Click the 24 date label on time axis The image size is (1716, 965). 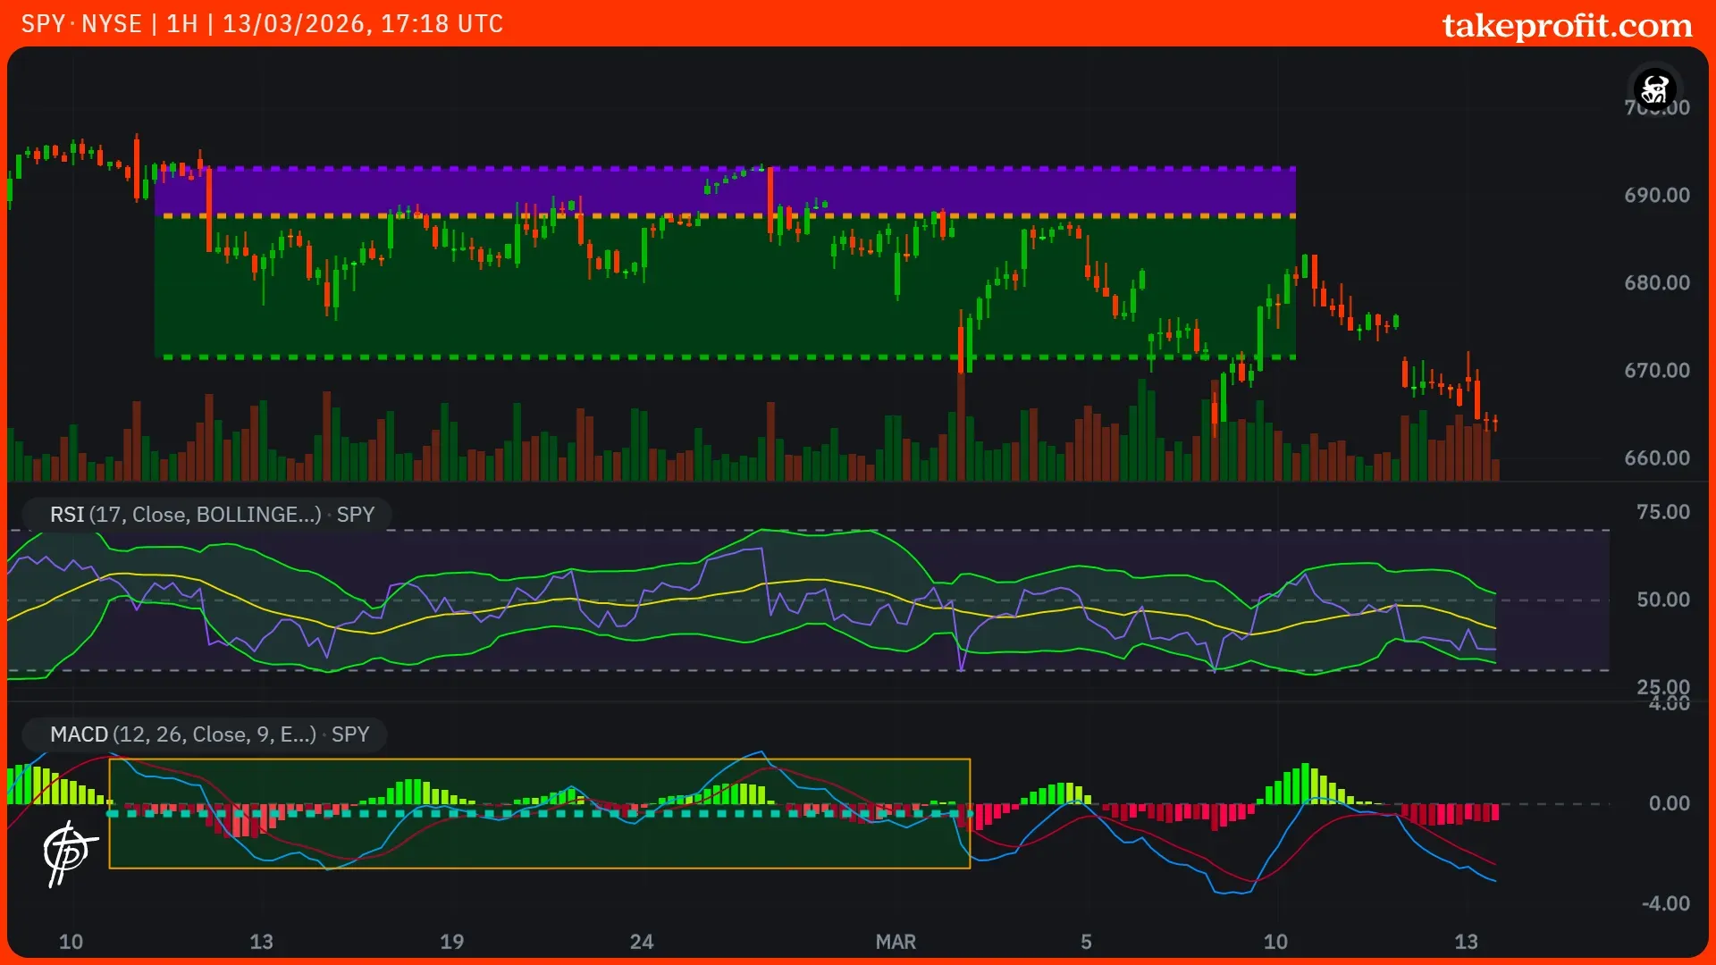coord(641,942)
